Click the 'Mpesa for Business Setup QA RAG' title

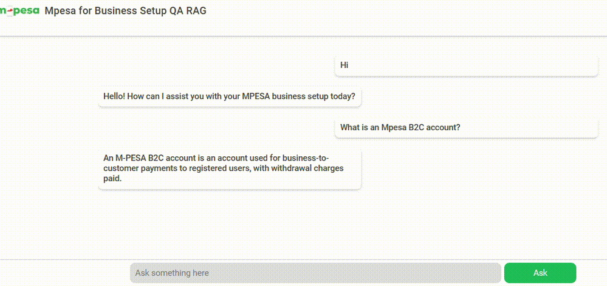[125, 11]
